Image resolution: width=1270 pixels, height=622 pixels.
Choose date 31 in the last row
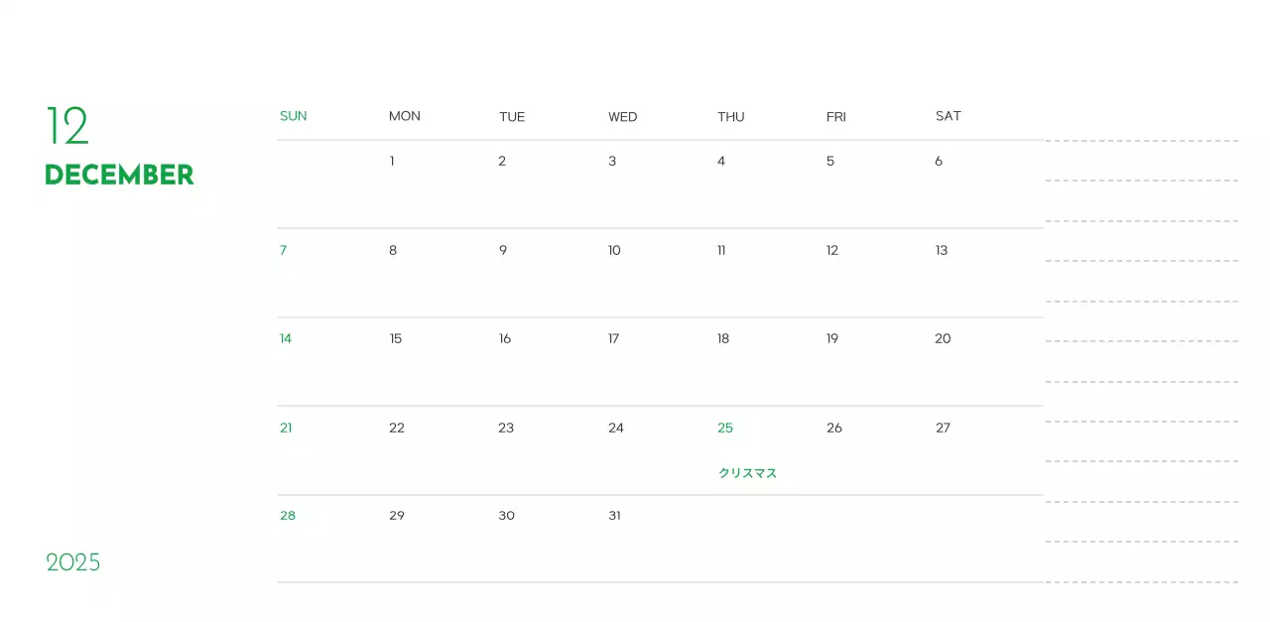[614, 515]
